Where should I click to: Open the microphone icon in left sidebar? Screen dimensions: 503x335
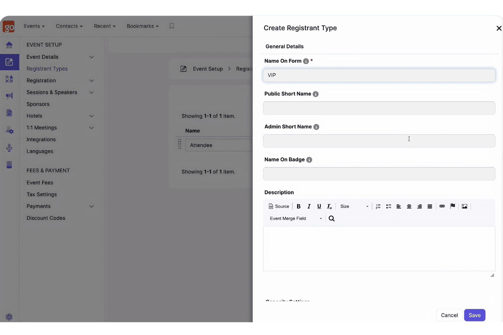coord(10,148)
